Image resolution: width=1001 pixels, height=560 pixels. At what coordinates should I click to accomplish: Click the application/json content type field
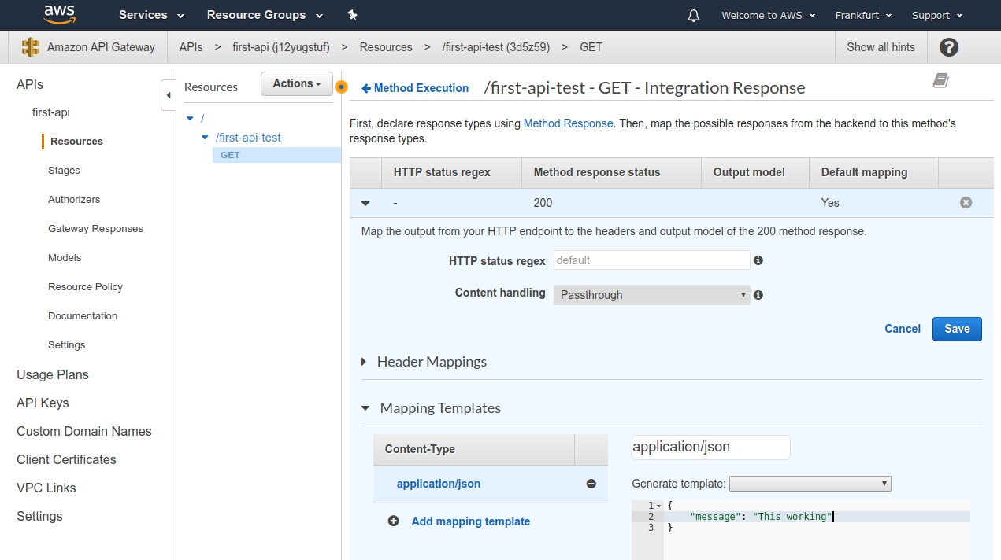click(x=710, y=448)
